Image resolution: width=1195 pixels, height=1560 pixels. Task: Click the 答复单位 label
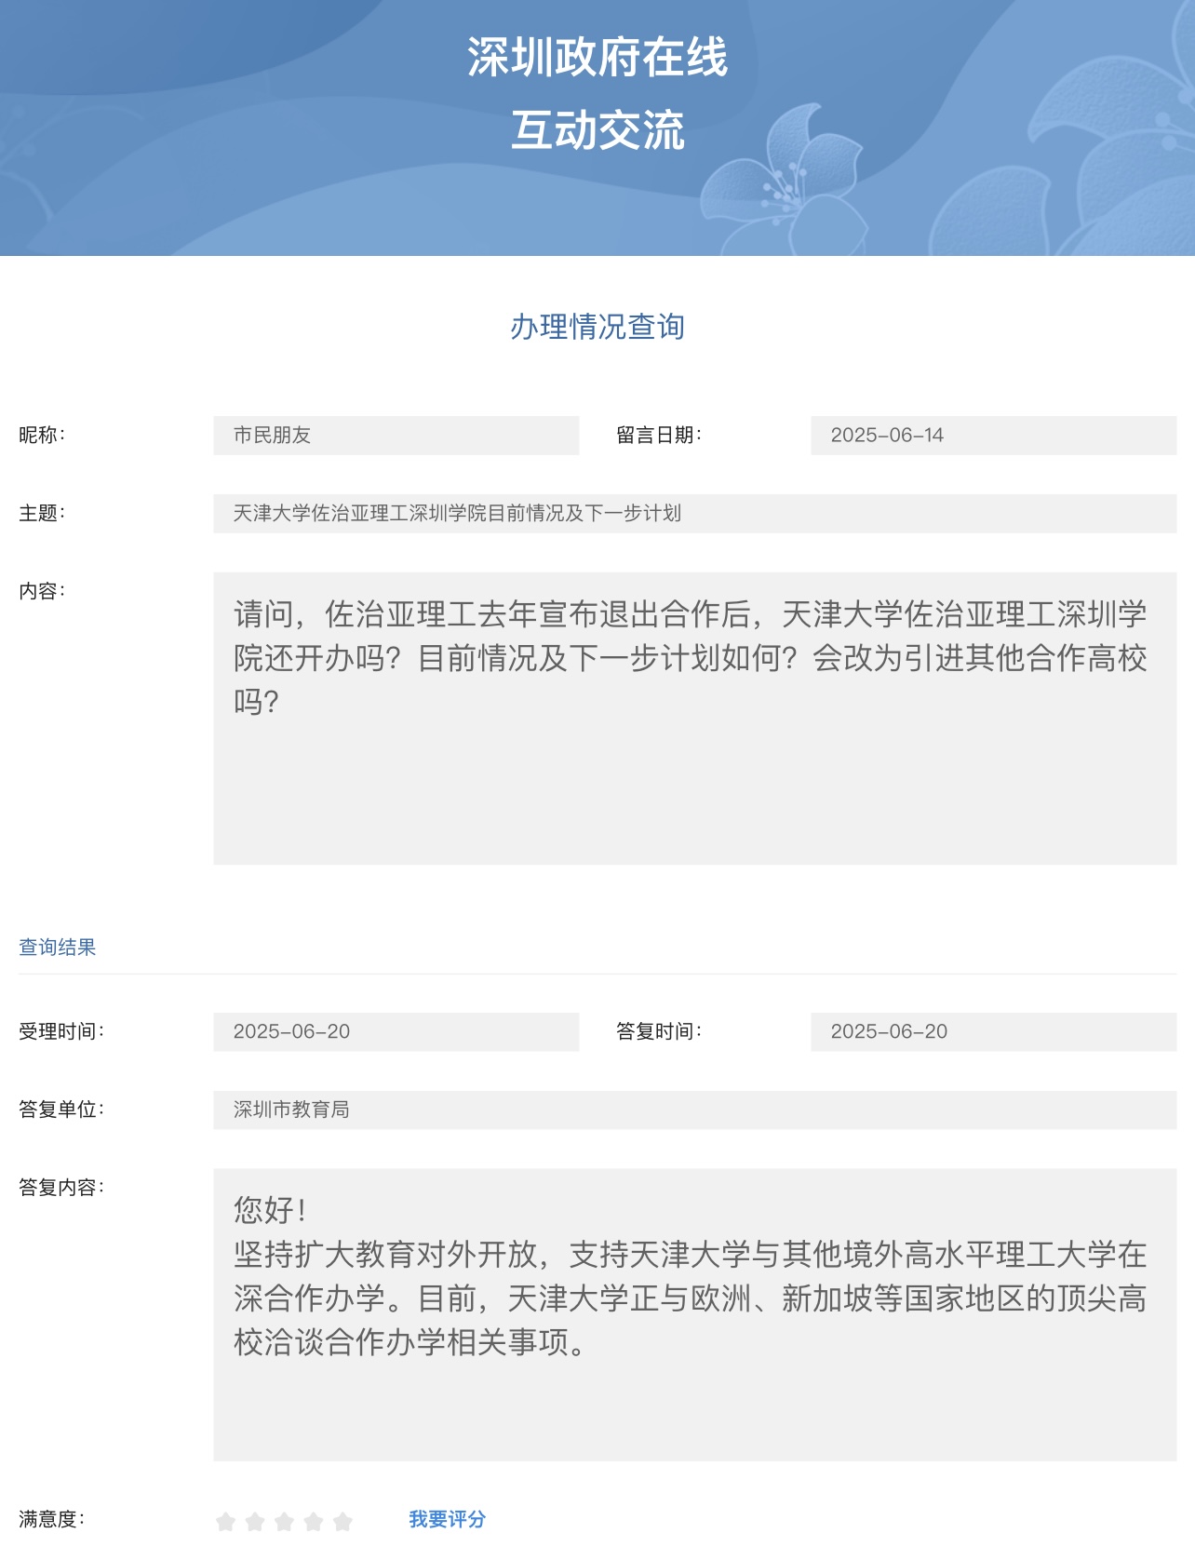(61, 1109)
